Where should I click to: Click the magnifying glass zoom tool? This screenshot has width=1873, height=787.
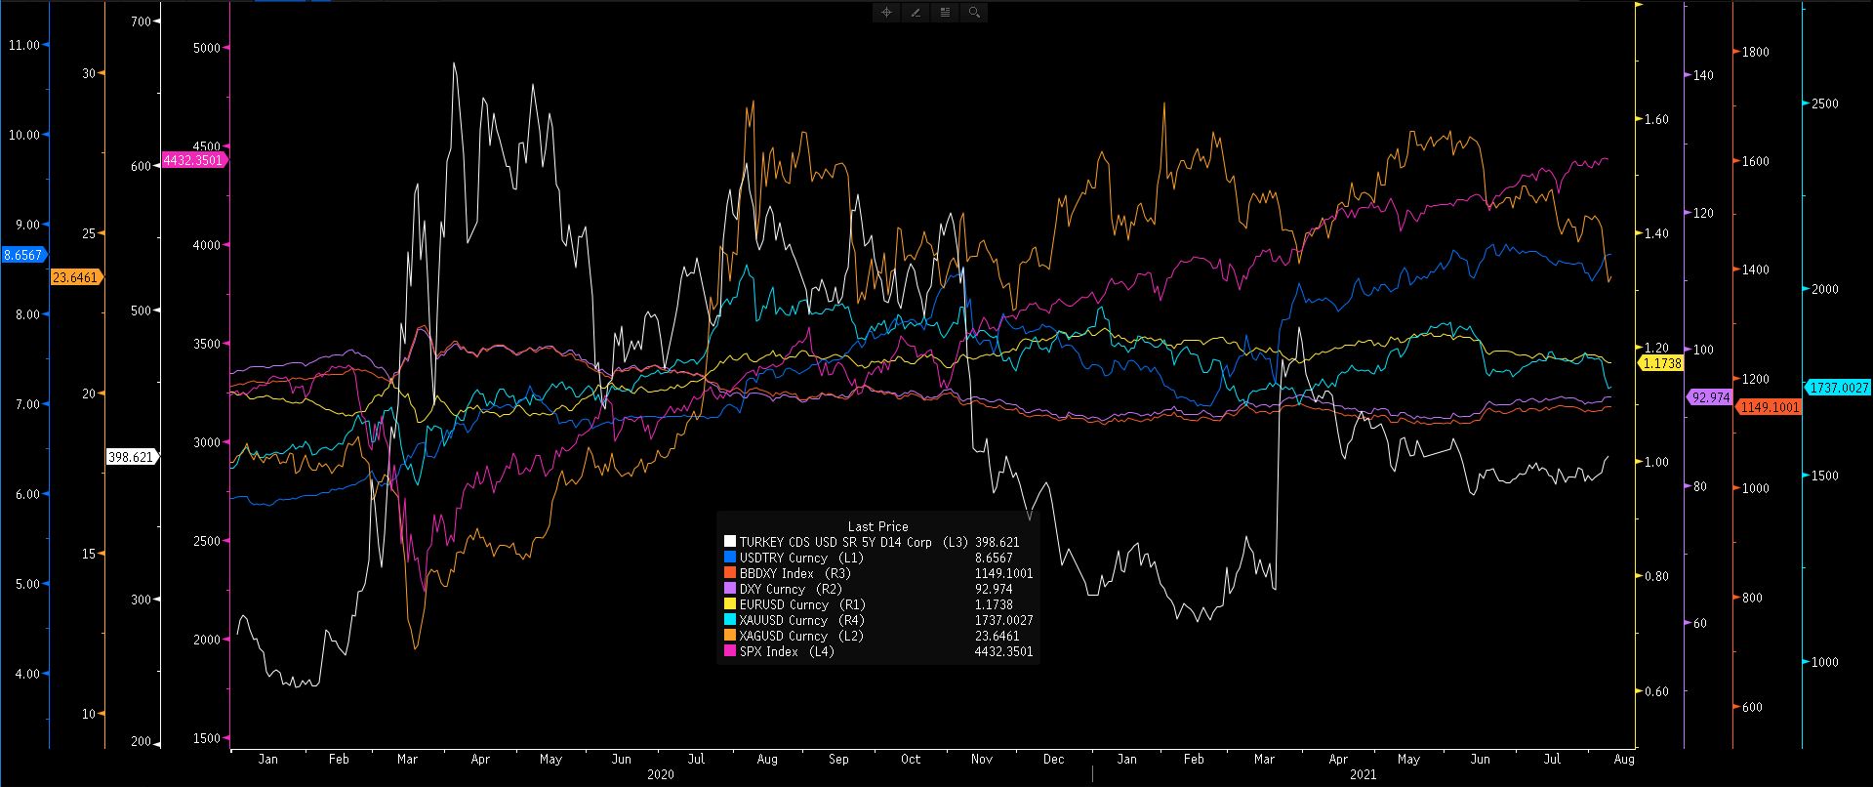click(974, 13)
